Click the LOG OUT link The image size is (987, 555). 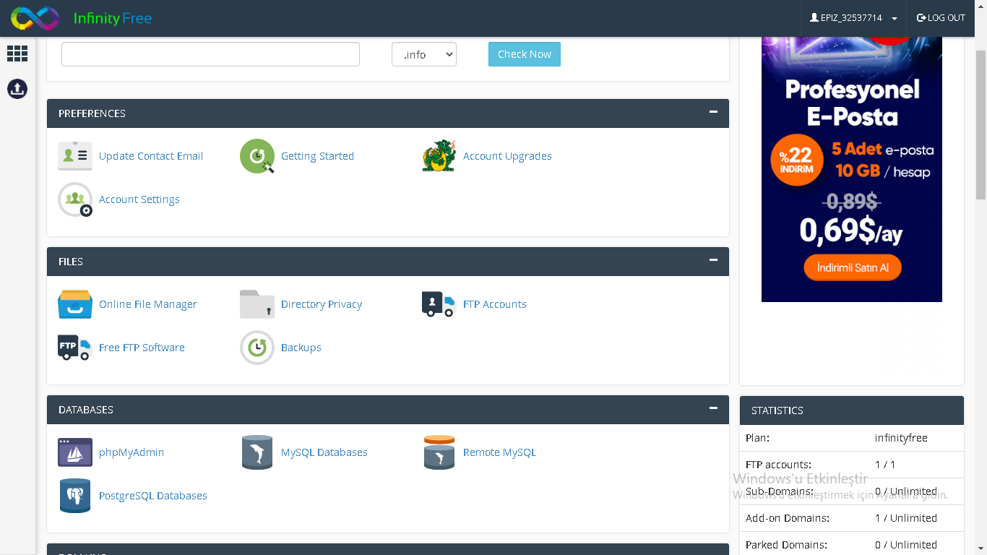click(941, 18)
